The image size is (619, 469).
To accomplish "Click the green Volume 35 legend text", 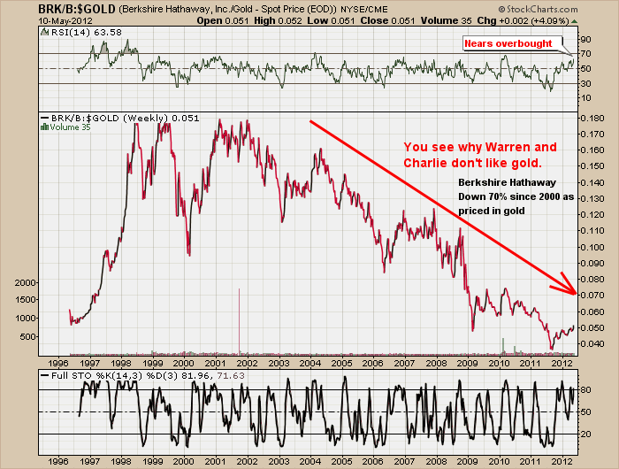I will click(70, 127).
